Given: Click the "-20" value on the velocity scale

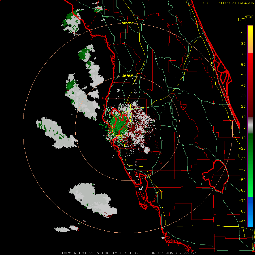Looking at the screenshot, I should point(242,148).
